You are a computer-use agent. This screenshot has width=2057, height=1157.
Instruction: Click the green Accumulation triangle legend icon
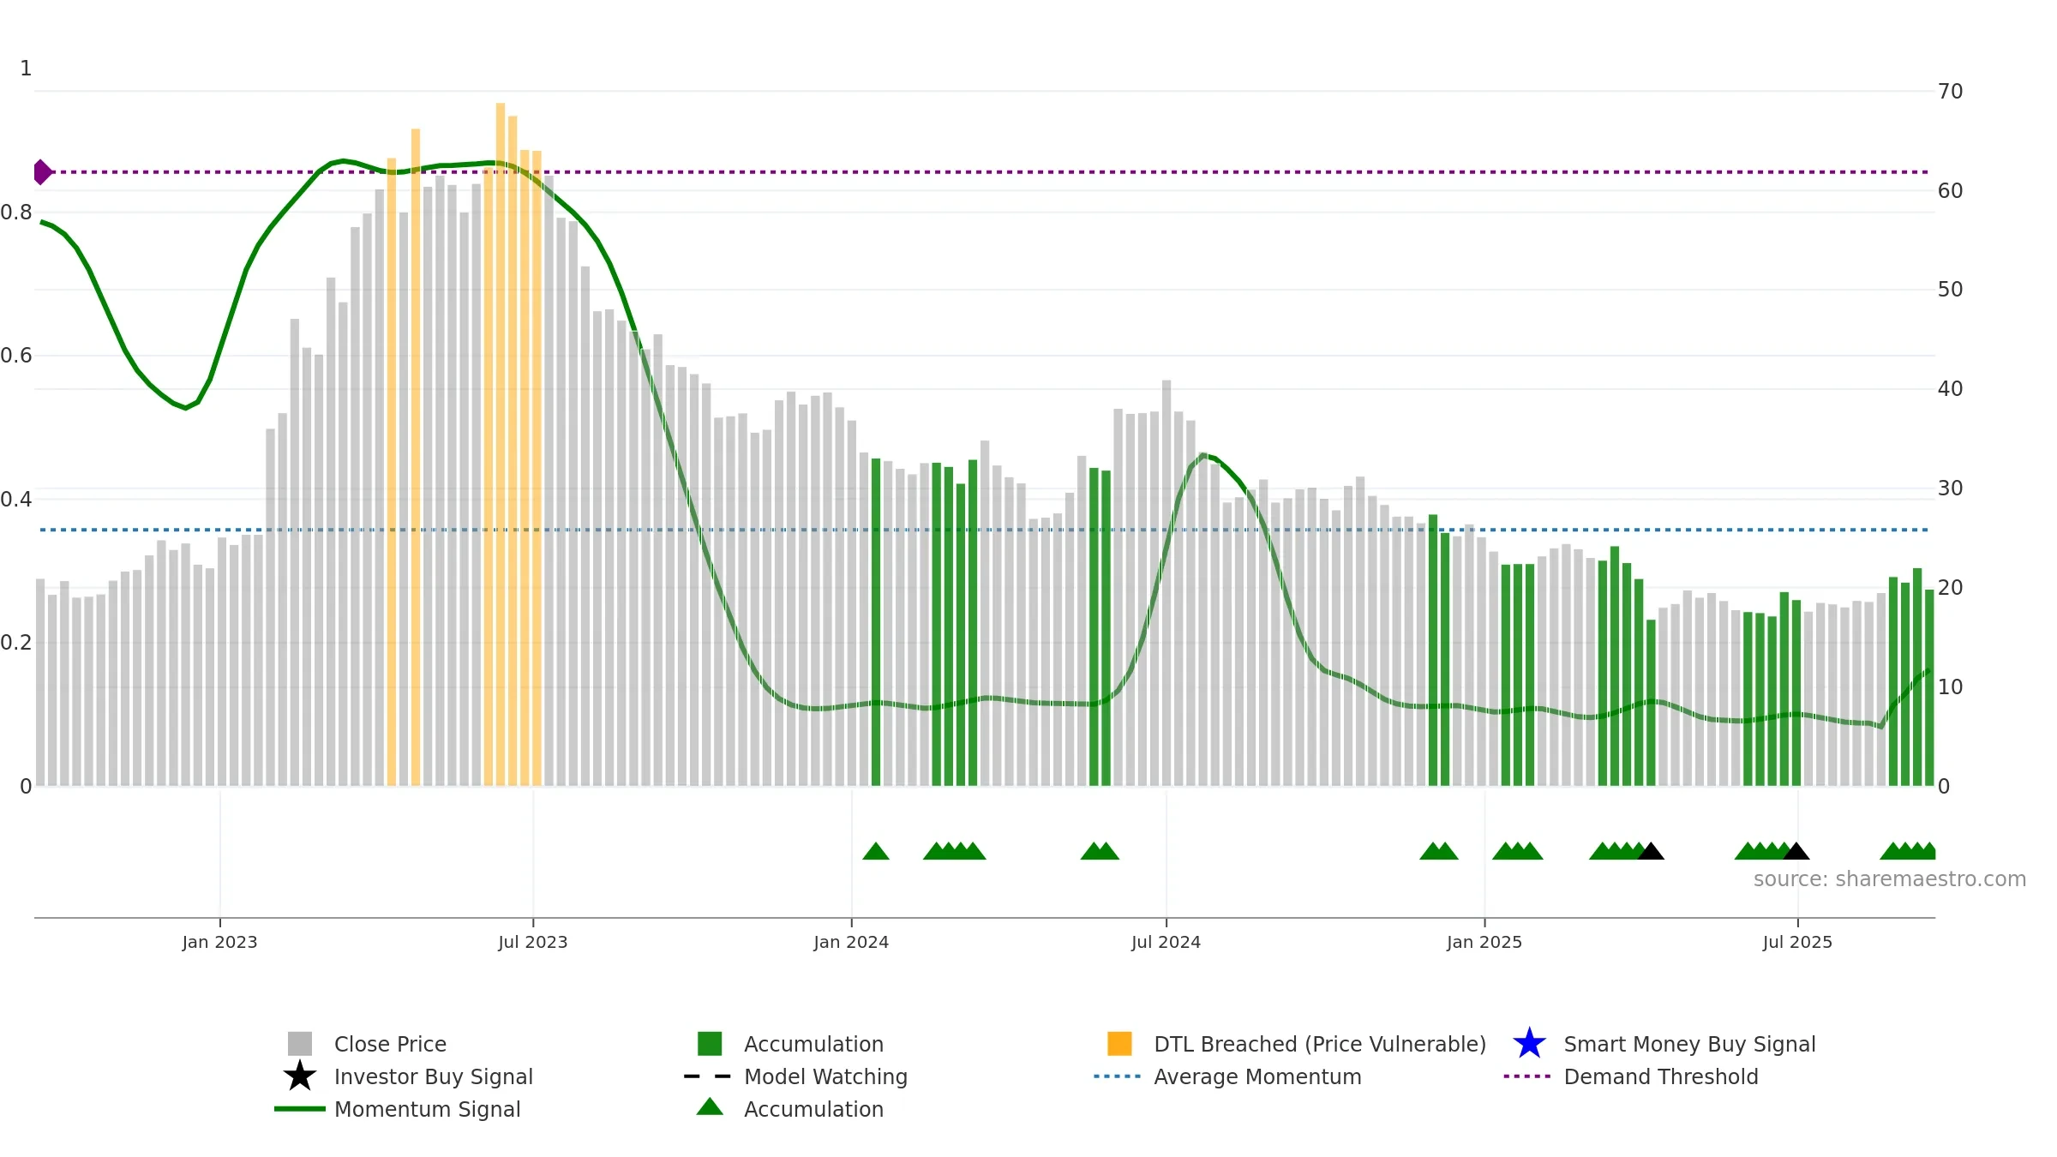pyautogui.click(x=710, y=1106)
